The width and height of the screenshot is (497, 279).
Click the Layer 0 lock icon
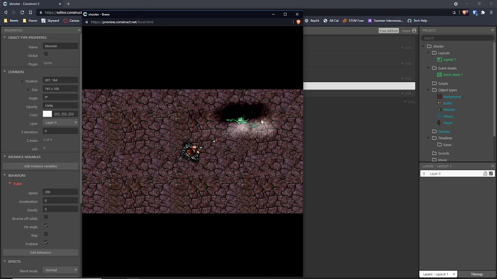pyautogui.click(x=485, y=174)
